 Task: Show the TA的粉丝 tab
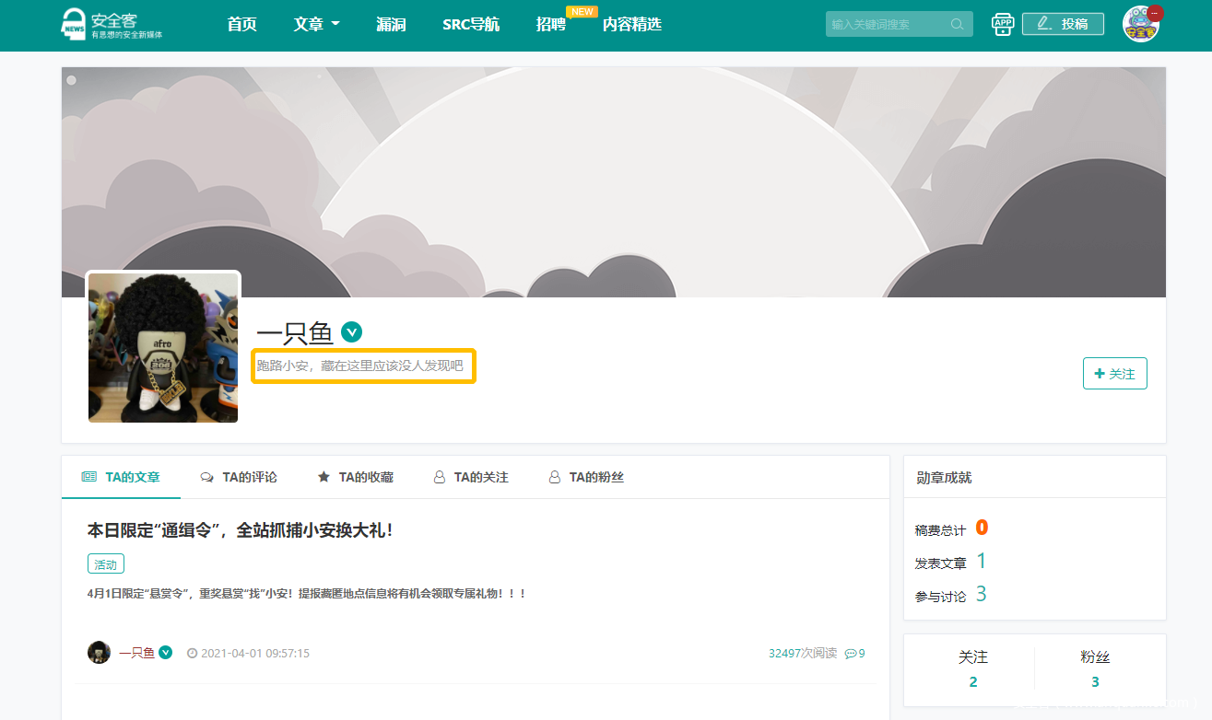(586, 477)
